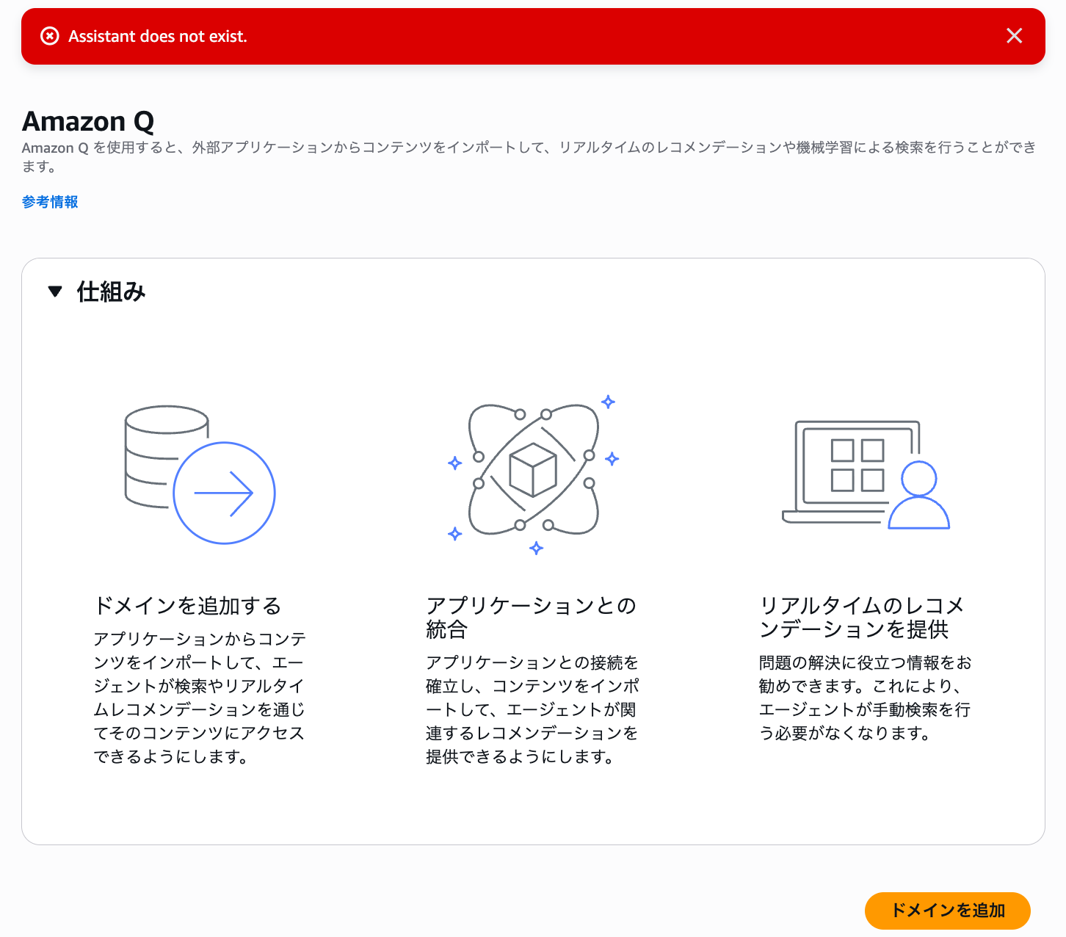The image size is (1066, 937).
Task: Click the ドメインを追加する heading
Action: (x=188, y=606)
